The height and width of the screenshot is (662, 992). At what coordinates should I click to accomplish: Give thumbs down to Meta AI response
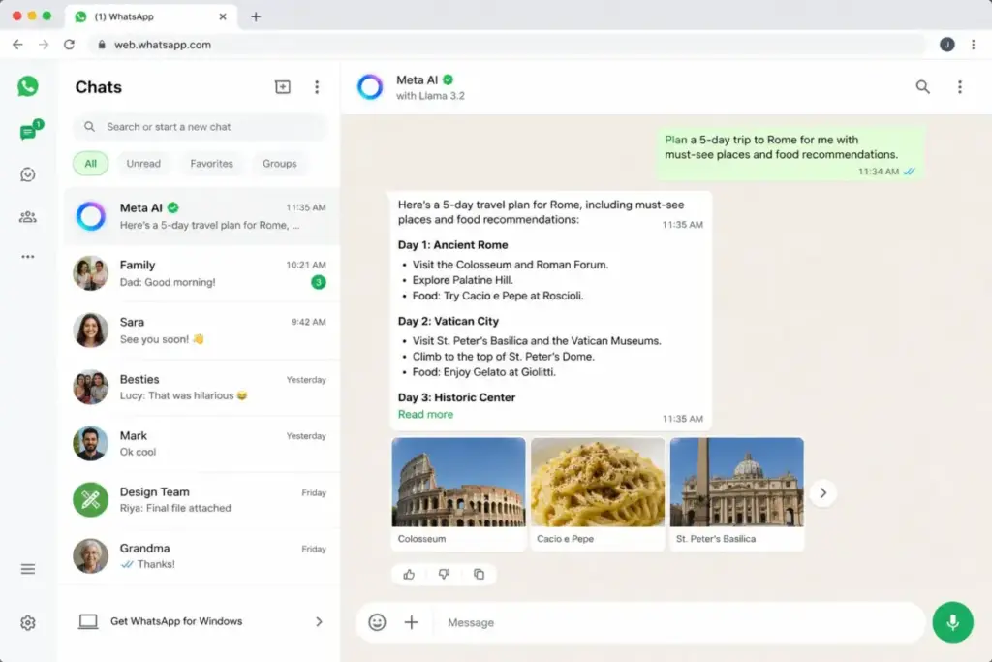[x=444, y=574]
